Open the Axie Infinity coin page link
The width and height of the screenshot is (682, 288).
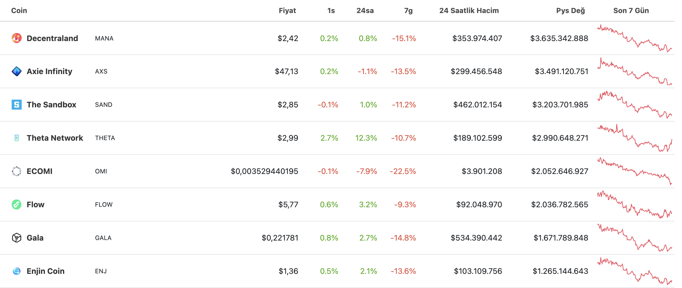[x=49, y=72]
